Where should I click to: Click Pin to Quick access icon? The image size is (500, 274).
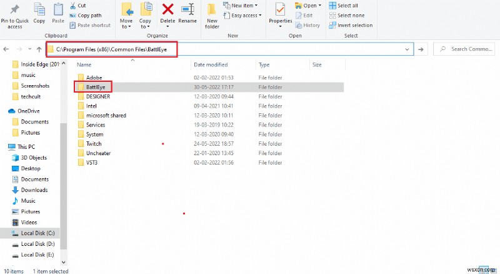(x=14, y=9)
